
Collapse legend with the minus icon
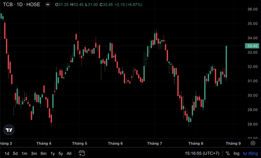click(47, 4)
